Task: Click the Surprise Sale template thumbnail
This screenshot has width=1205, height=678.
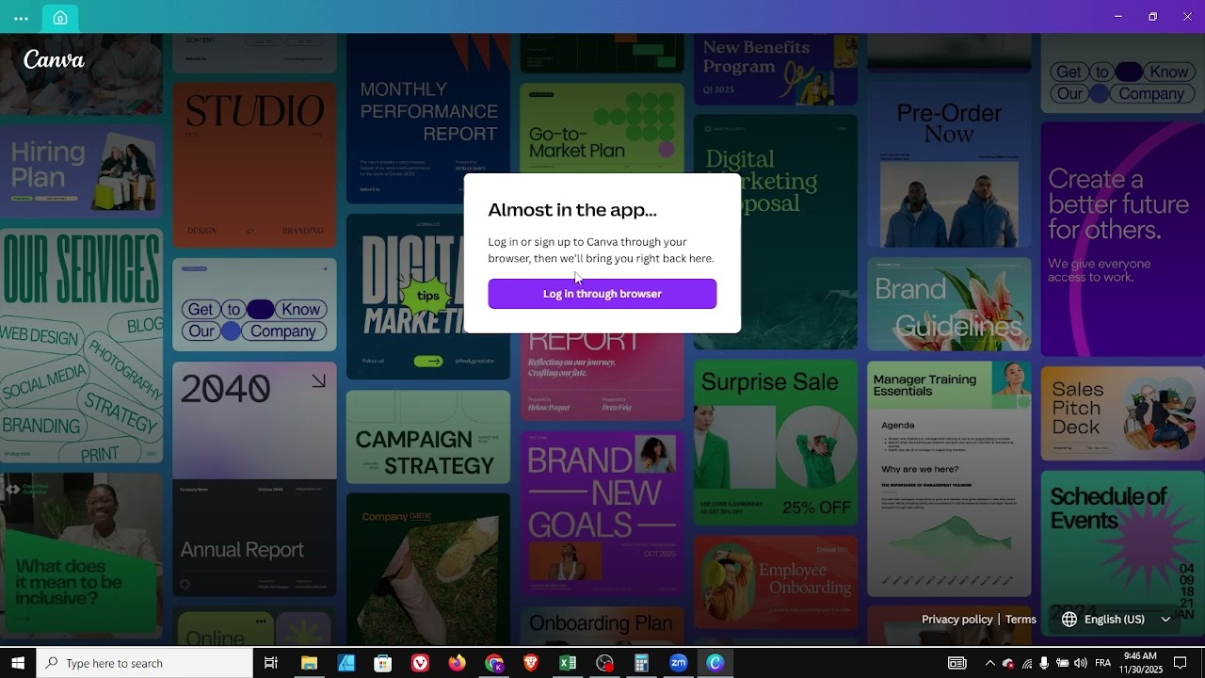Action: point(776,443)
